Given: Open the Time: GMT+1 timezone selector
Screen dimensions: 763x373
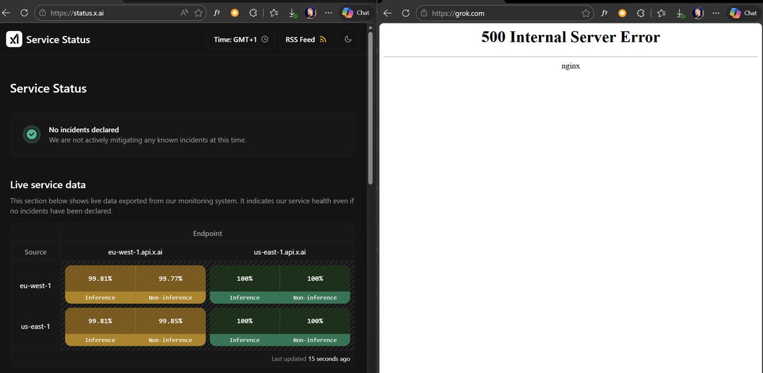Looking at the screenshot, I should click(241, 39).
